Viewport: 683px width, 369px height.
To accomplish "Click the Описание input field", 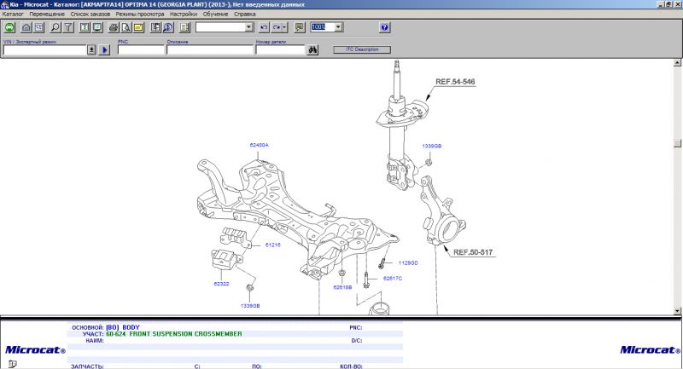I will click(x=210, y=50).
